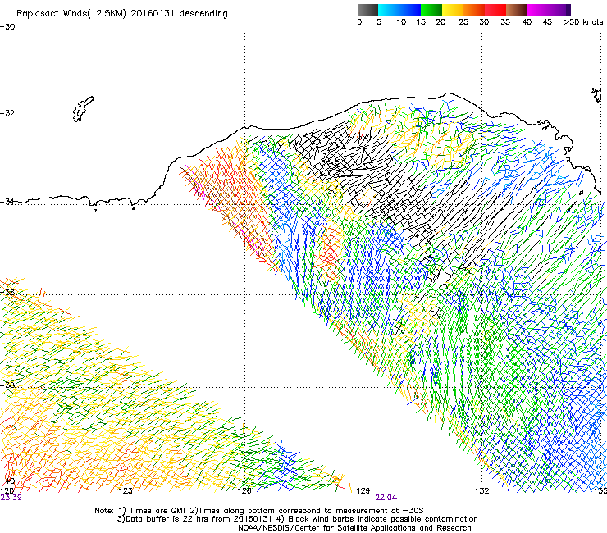The image size is (607, 533).
Task: Click the small island outline at the top-right map edge
Action: point(597,94)
